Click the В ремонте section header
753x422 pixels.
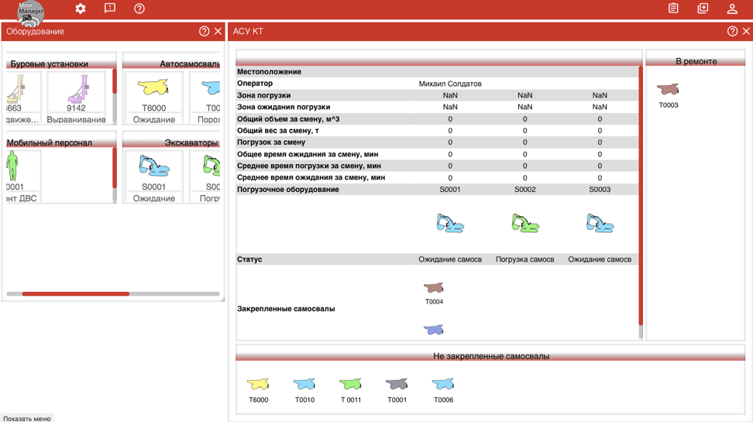coord(696,61)
